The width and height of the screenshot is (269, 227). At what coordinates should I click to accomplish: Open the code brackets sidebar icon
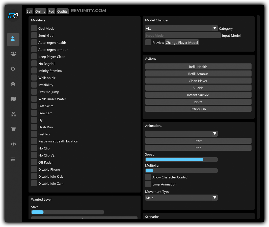13,144
